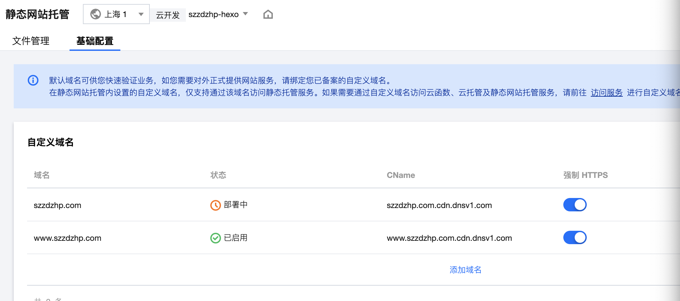Click the green checkmark enabled status icon

(x=216, y=238)
